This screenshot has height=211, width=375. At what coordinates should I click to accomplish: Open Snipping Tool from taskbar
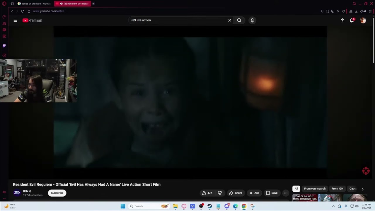(253, 206)
